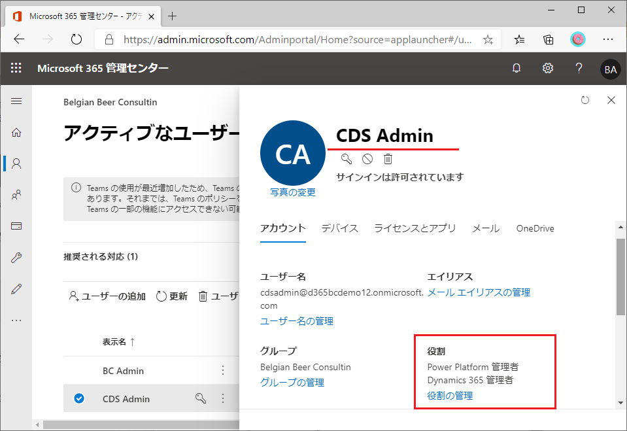Open browser profile donut avatar
The width and height of the screenshot is (627, 431).
(578, 39)
